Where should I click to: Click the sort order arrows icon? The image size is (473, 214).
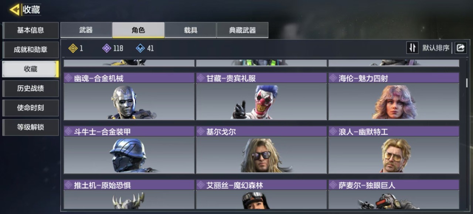pyautogui.click(x=412, y=48)
